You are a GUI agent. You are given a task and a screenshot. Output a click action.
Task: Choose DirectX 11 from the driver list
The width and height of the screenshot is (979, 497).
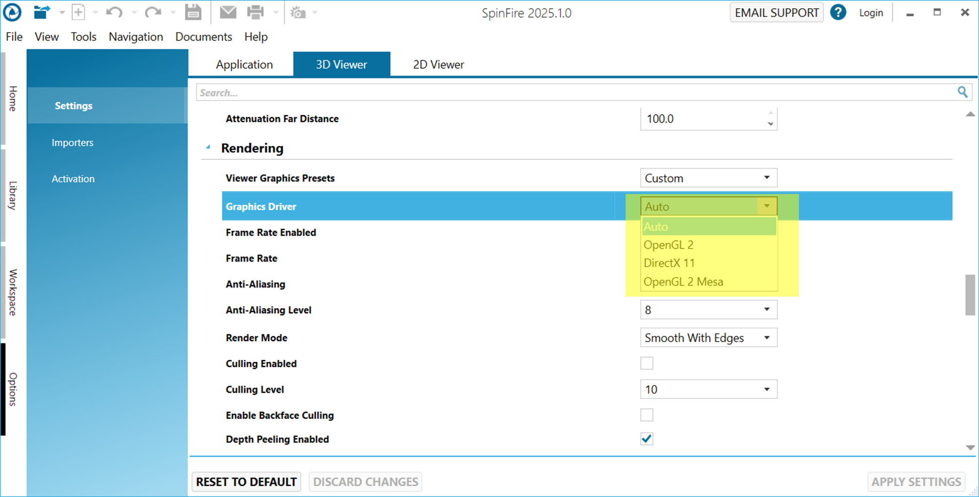coord(669,263)
